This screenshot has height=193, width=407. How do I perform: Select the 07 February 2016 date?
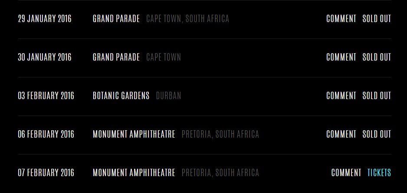point(46,173)
